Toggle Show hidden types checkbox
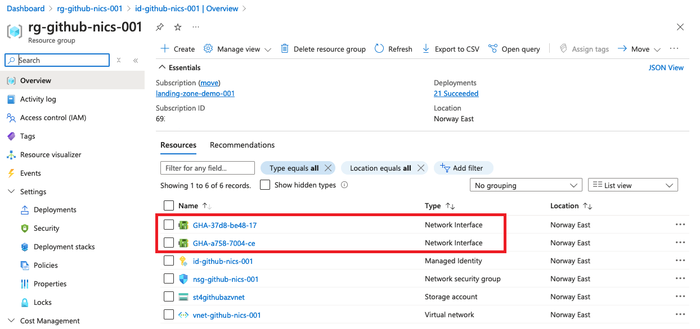 point(265,185)
